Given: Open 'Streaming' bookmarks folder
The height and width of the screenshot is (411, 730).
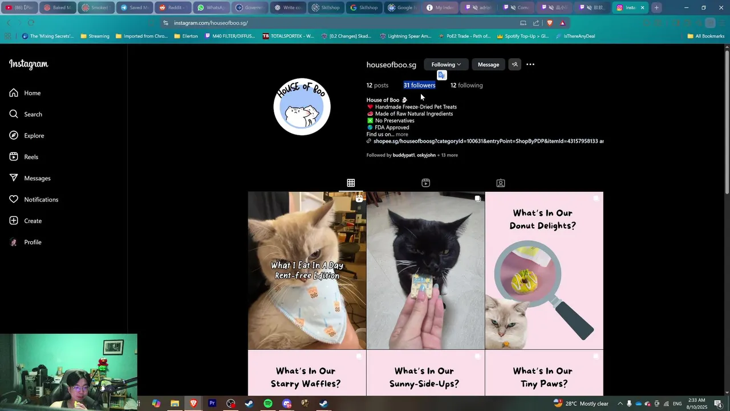Looking at the screenshot, I should click(x=95, y=36).
